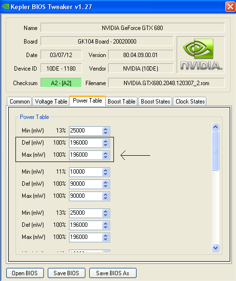Image resolution: width=236 pixels, height=281 pixels.
Task: Increase the first Max 196000 stepper
Action: coord(106,153)
